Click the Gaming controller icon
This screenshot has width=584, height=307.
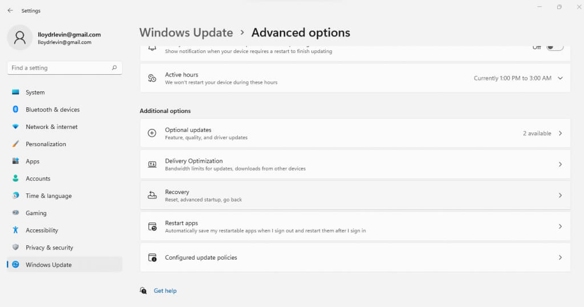15,213
